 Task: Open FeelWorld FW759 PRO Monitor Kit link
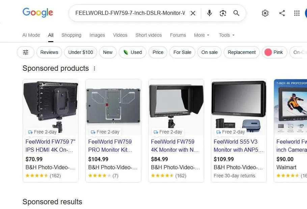click(110, 146)
